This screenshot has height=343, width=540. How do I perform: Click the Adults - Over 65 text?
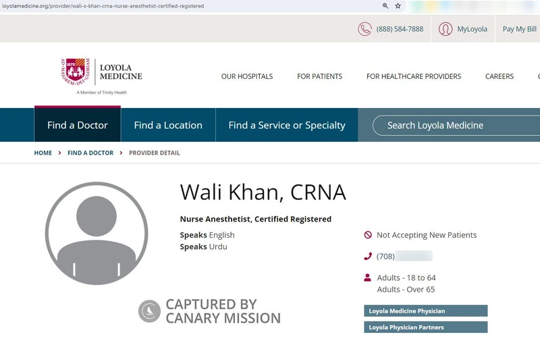[406, 289]
